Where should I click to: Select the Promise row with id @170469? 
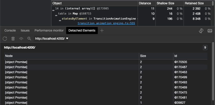point(106,87)
